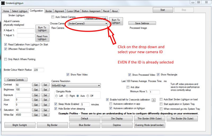Switch to the Border tab
The width and height of the screenshot is (212, 136).
48,11
